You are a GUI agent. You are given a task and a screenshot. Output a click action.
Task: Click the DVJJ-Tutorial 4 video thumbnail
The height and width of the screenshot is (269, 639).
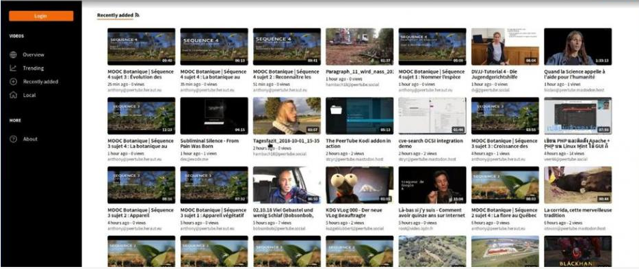pyautogui.click(x=505, y=46)
